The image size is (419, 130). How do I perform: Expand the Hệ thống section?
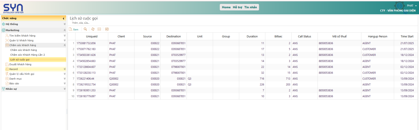pos(64,24)
